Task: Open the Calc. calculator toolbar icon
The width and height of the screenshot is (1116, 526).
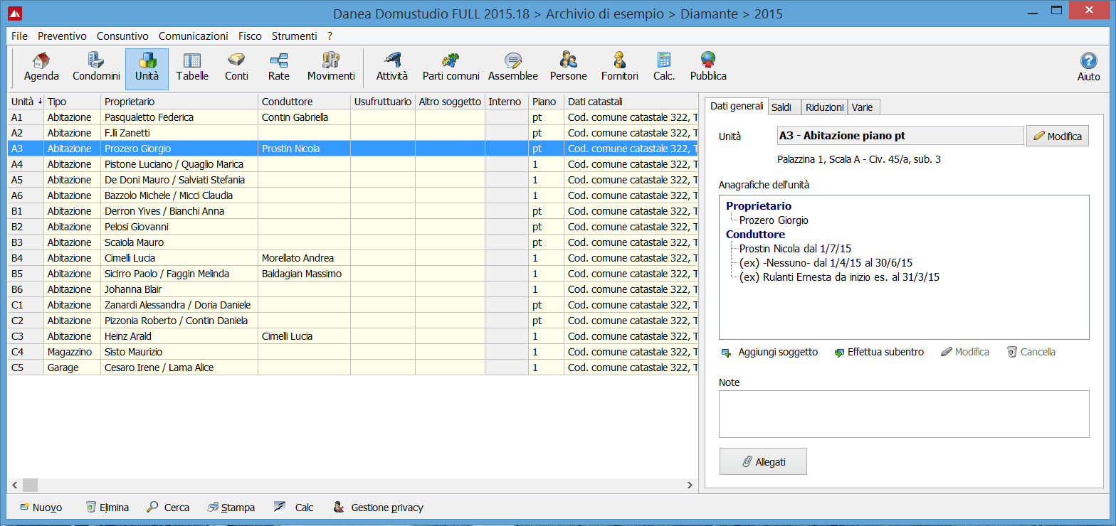Action: (664, 68)
